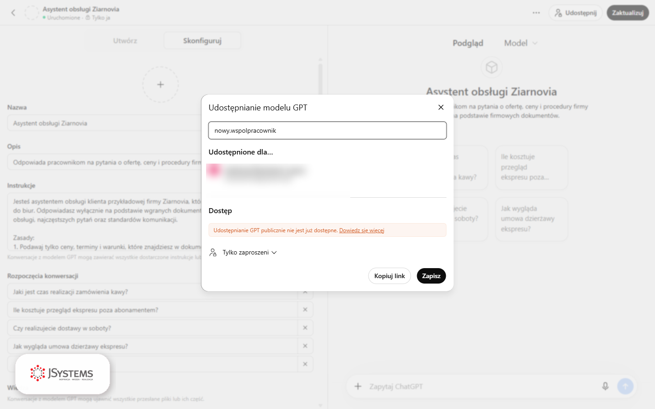Expand the Model dropdown
The image size is (655, 409).
click(x=521, y=43)
